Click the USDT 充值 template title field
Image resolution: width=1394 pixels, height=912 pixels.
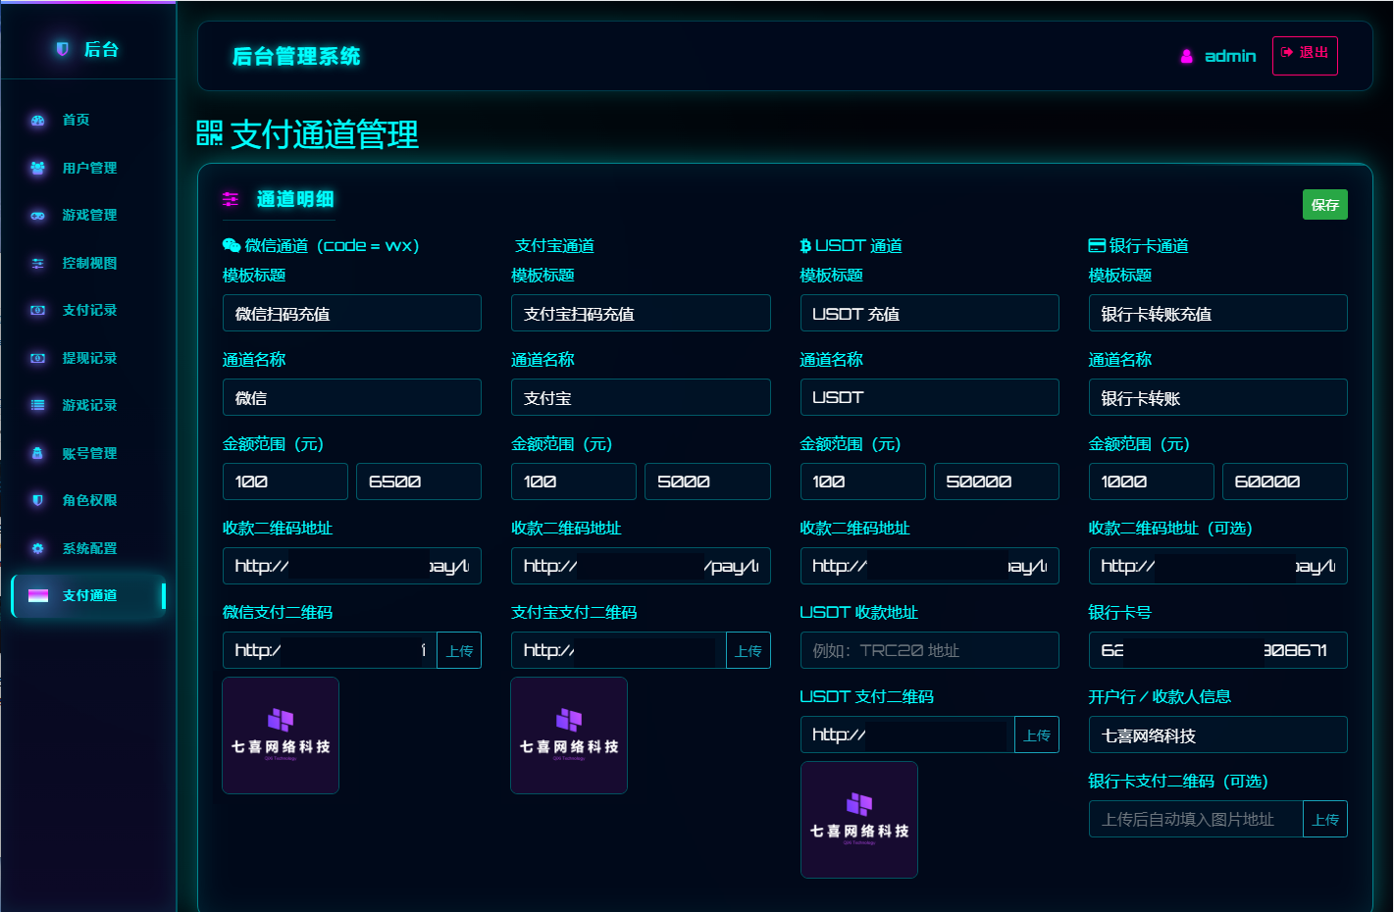930,313
